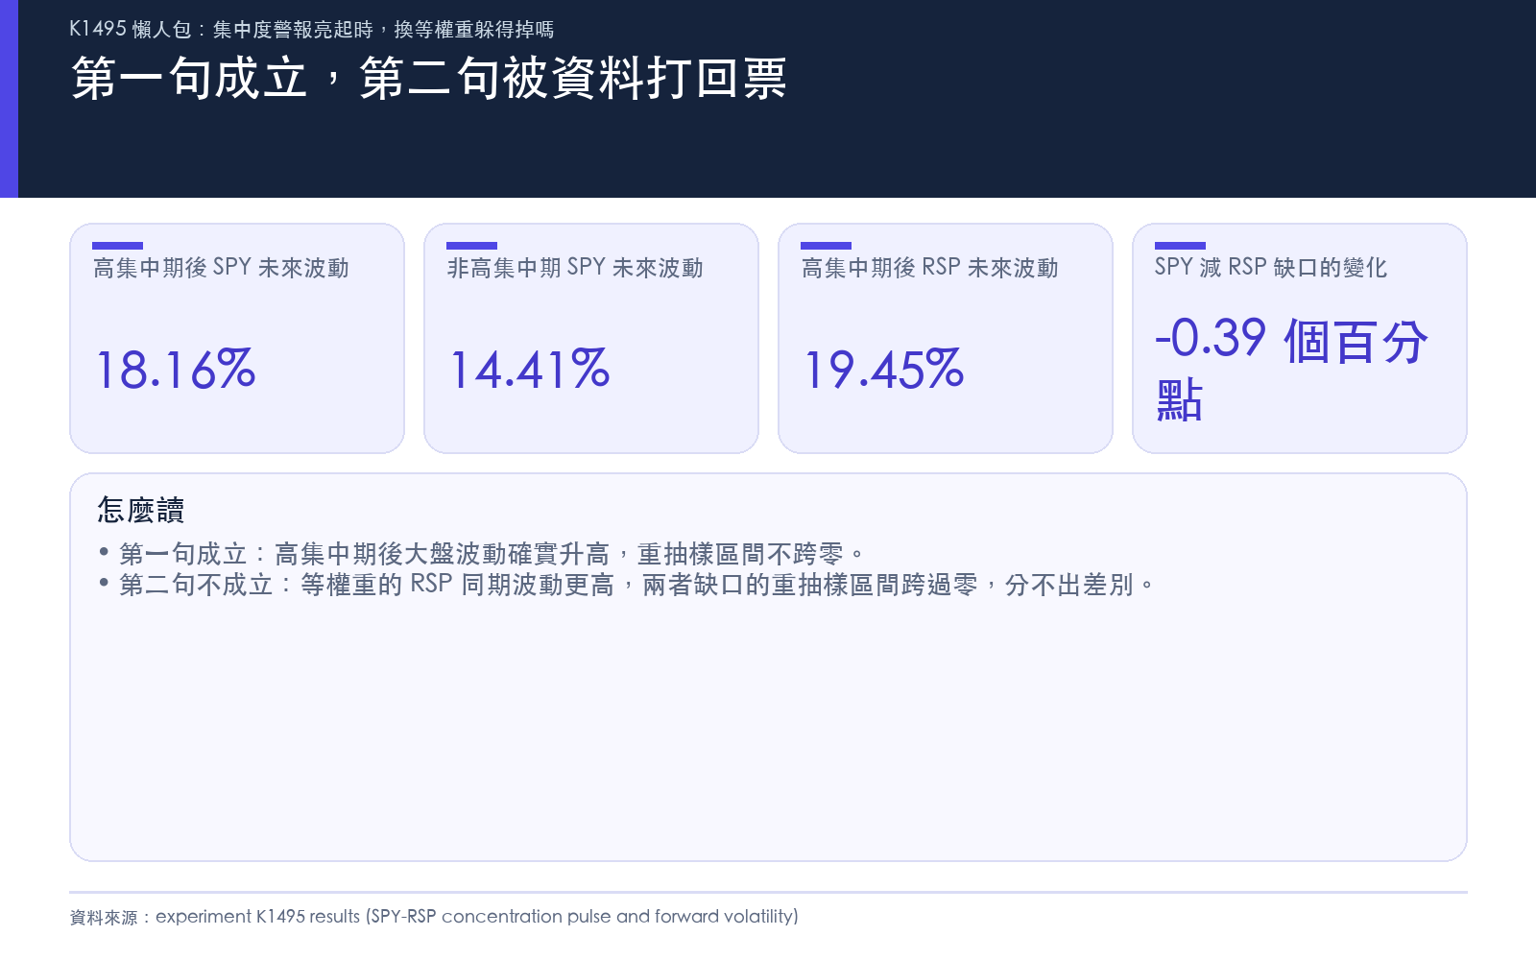Screen dimensions: 1536x960
Task: Select the headline '第一句成立，第二句被資料打回票'
Action: click(429, 78)
